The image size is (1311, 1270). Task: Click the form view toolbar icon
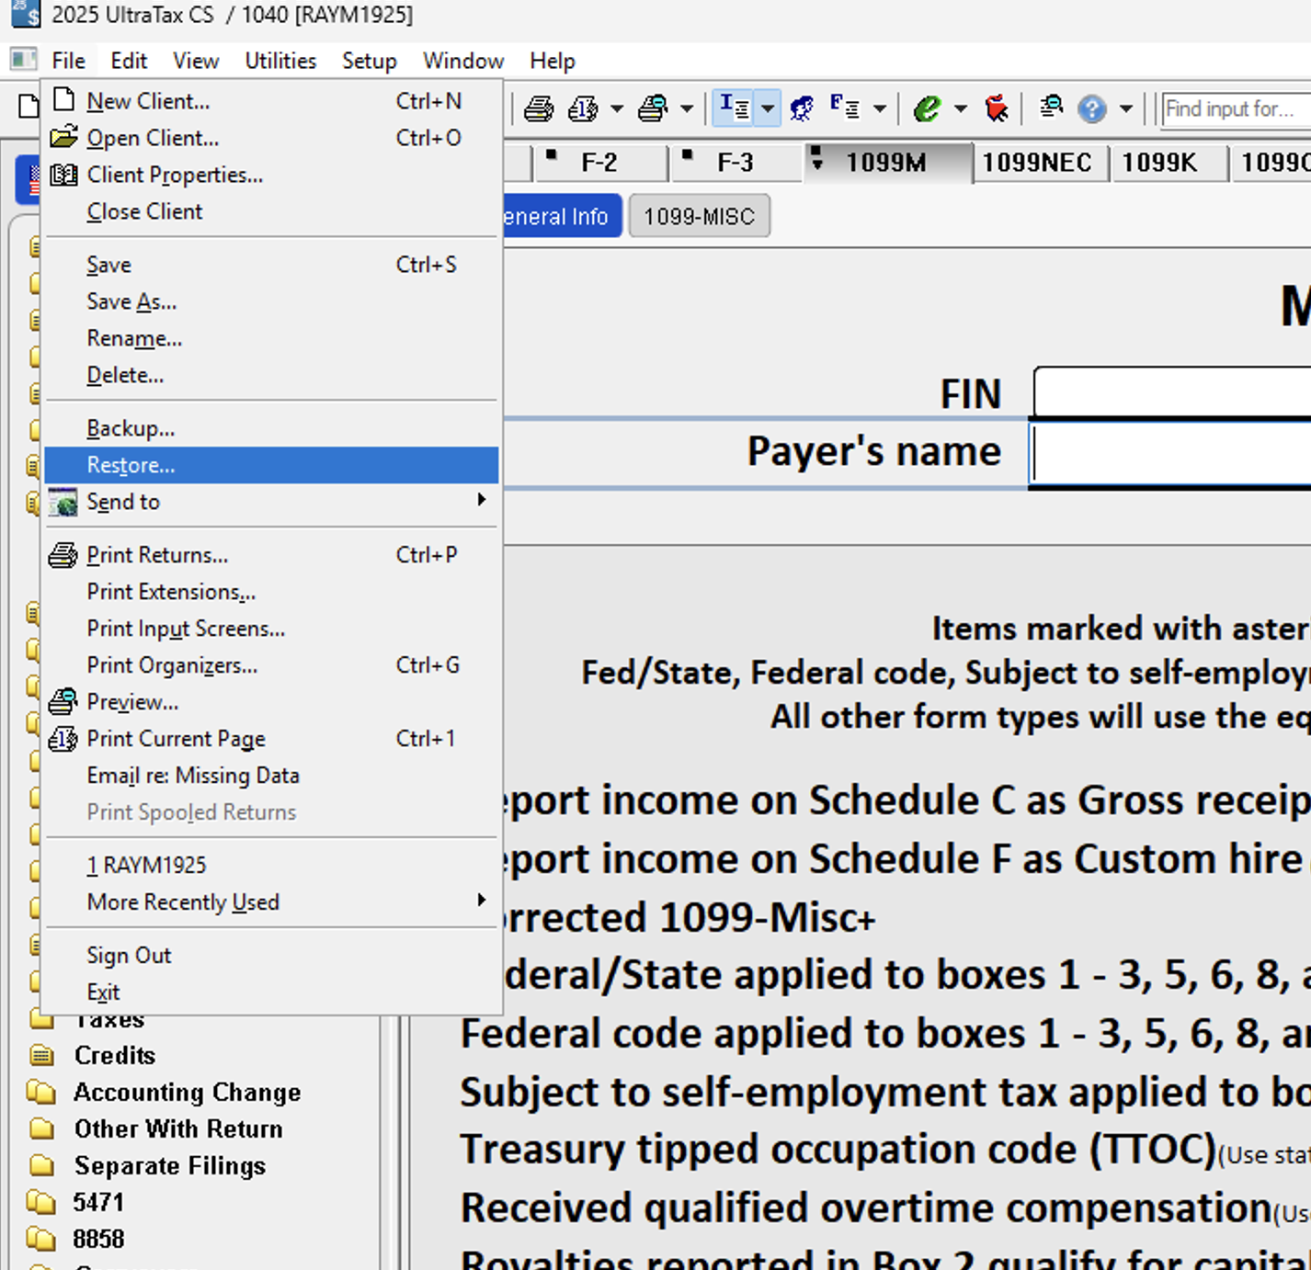pos(844,108)
